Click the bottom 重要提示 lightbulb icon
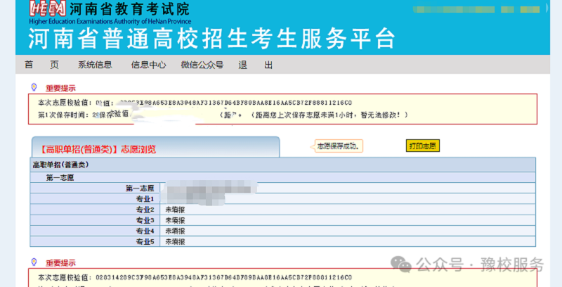562x287 pixels. [34, 262]
